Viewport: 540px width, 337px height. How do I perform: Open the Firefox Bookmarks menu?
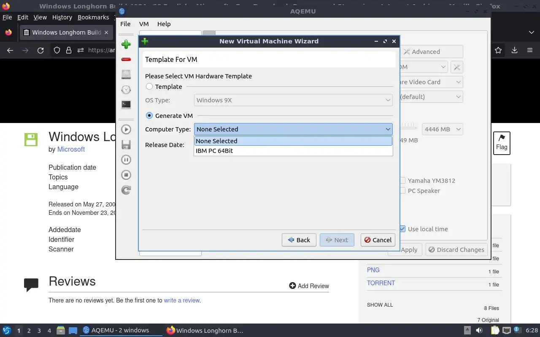pyautogui.click(x=93, y=17)
